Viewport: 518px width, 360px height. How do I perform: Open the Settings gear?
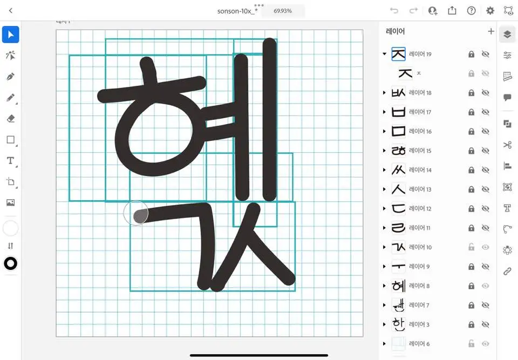click(490, 11)
